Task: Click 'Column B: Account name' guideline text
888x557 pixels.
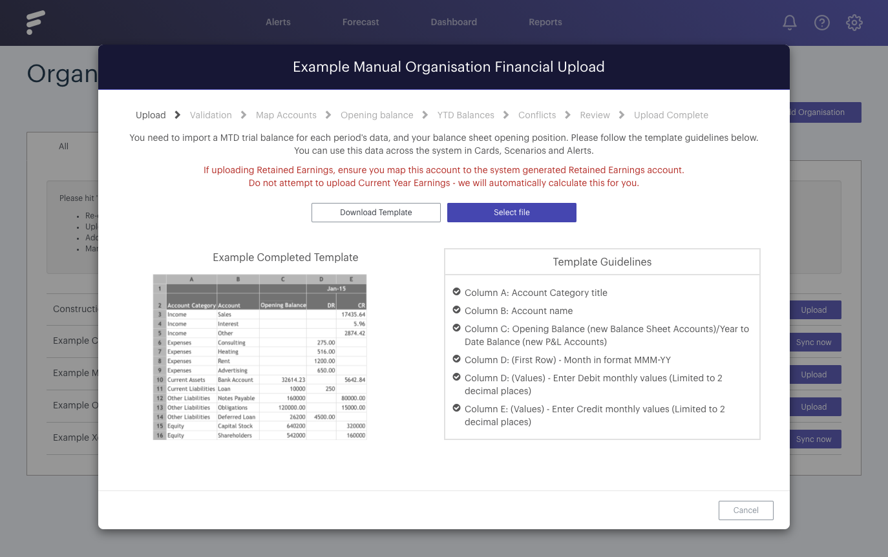Action: [x=519, y=311]
